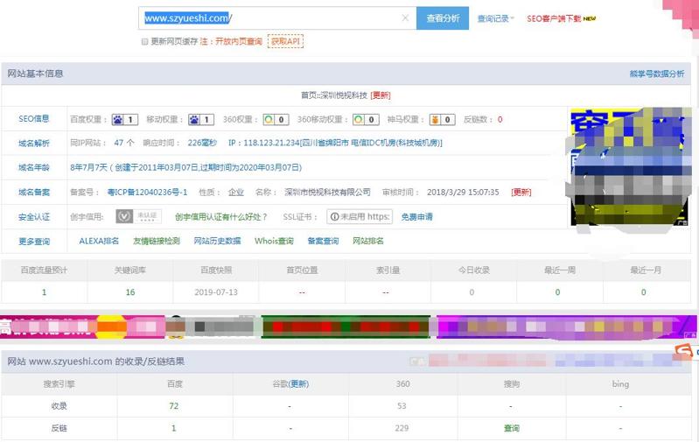Screen dimensions: 699x442
Task: Click 百度快照 date 2019-07-13
Action: [x=216, y=292]
